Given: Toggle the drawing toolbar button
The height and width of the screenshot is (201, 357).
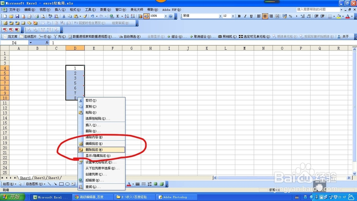Looking at the screenshot, I should click(146, 16).
